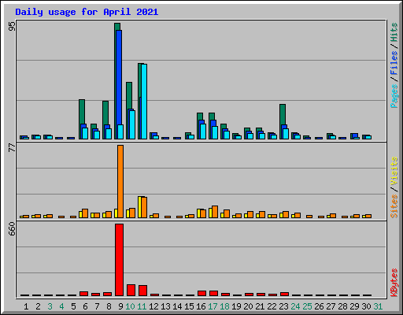Select day 17 on the x-axis
Viewport: 403px width, 315px height.
point(213,306)
